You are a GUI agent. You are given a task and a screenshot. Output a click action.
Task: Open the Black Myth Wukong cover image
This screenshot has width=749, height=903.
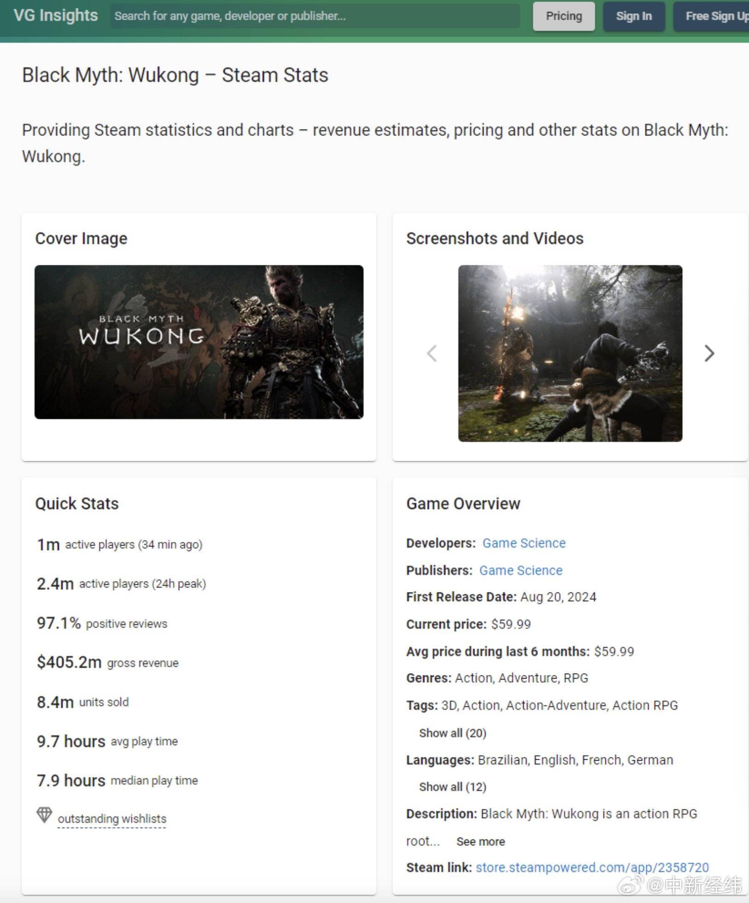199,342
